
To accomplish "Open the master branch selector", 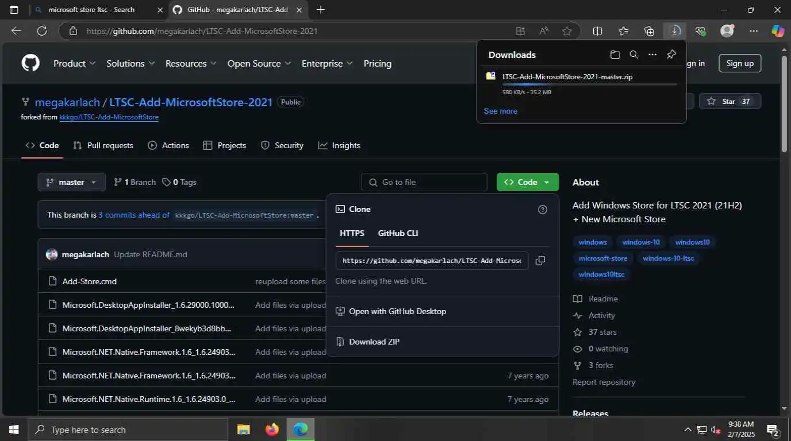I will [72, 182].
